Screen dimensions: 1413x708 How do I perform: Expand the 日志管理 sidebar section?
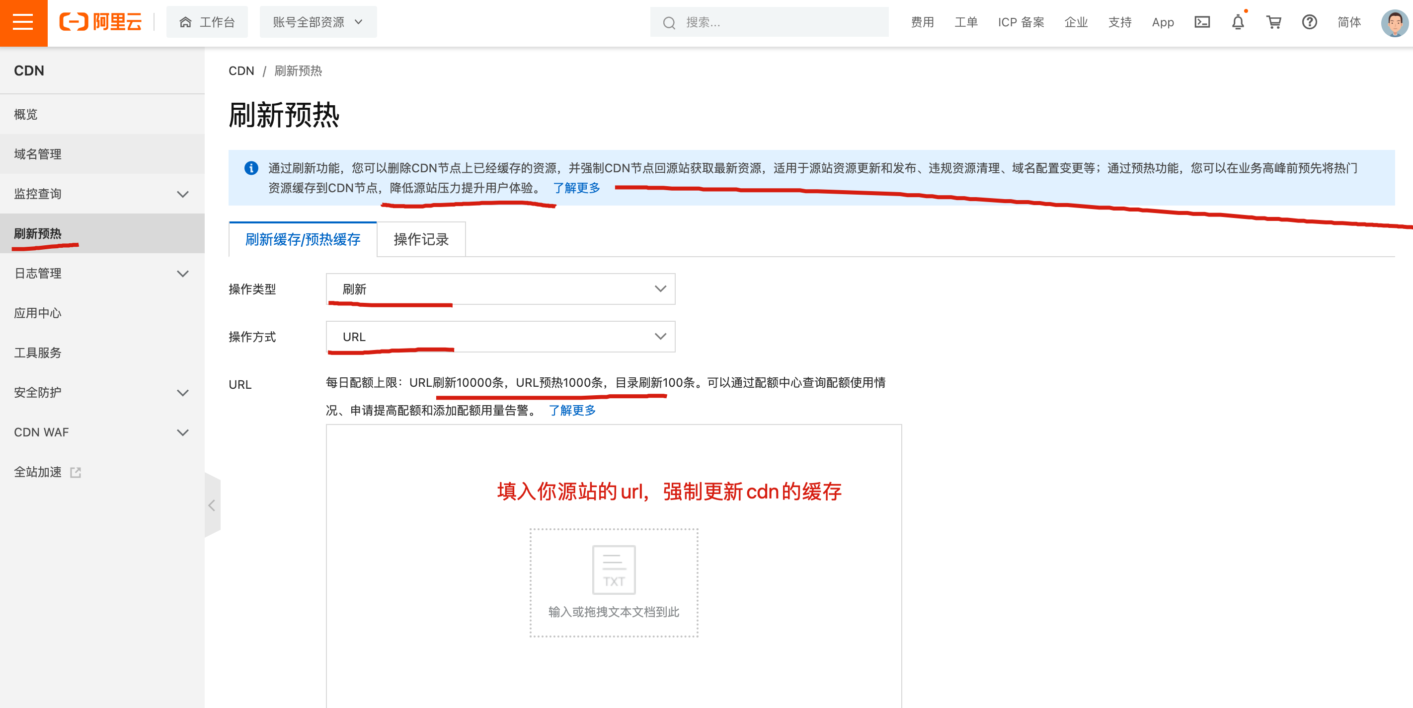click(x=102, y=274)
